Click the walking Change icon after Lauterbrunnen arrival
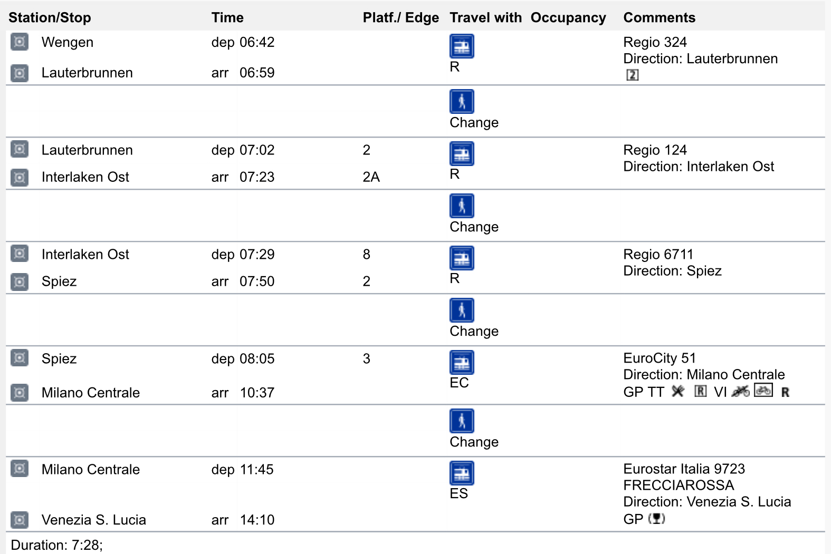The image size is (831, 554). click(x=462, y=102)
